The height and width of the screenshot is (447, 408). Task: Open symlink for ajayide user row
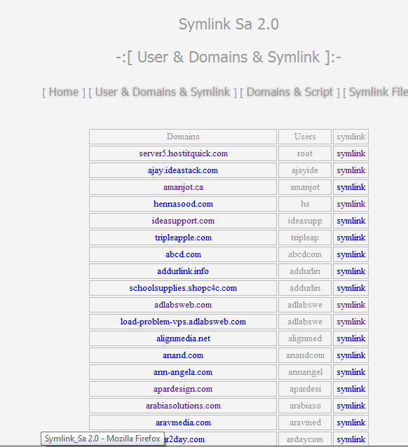[351, 170]
